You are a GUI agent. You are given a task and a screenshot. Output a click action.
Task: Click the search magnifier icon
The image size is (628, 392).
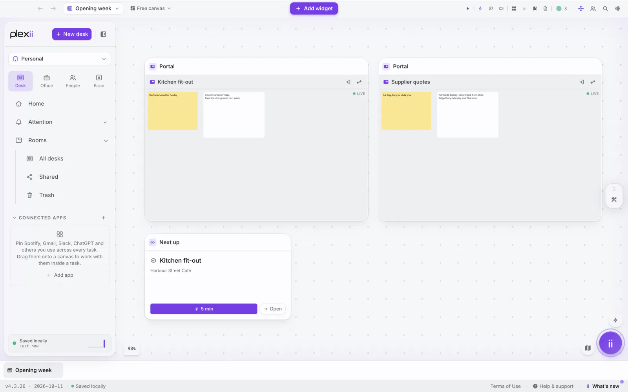(x=606, y=8)
